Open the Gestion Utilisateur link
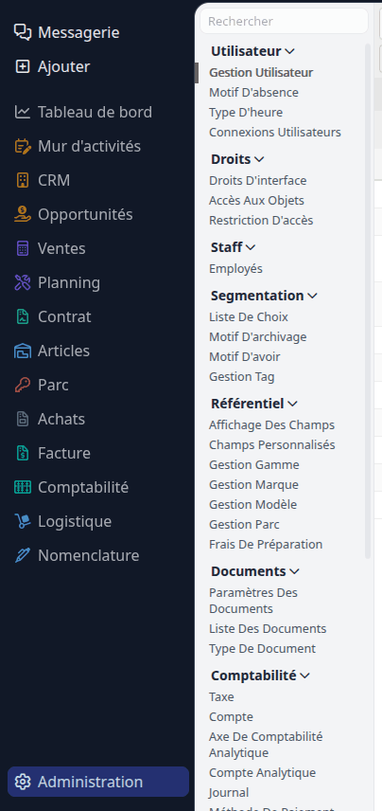The image size is (382, 811). click(261, 73)
